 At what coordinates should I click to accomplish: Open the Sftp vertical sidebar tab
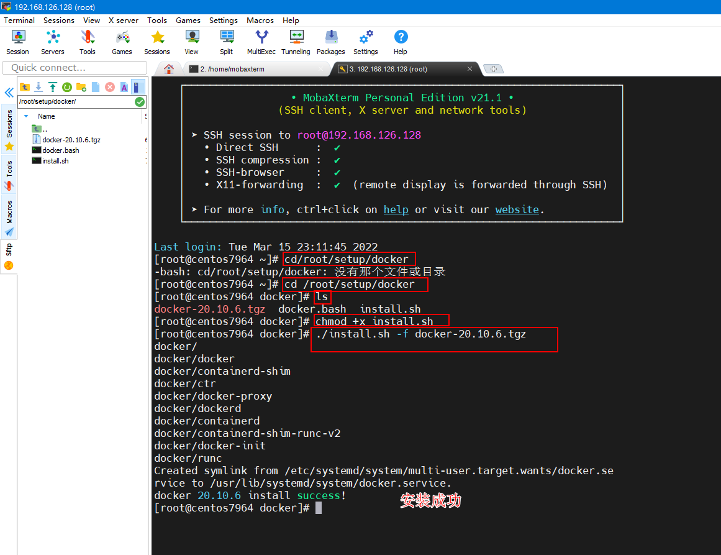tap(9, 256)
